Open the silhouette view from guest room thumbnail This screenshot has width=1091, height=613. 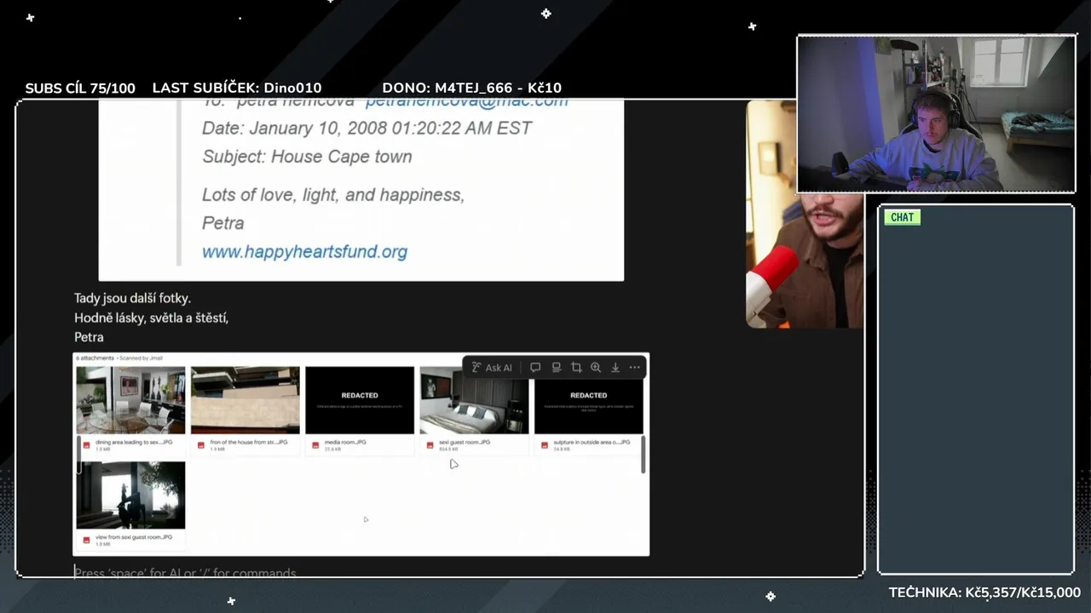click(x=130, y=496)
